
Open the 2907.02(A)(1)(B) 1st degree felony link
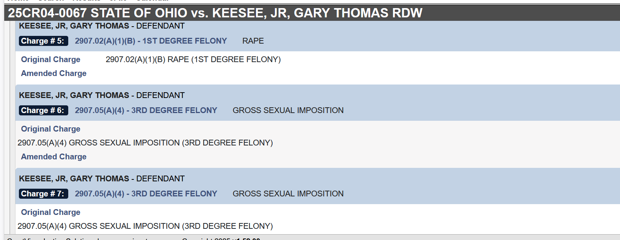click(x=151, y=41)
